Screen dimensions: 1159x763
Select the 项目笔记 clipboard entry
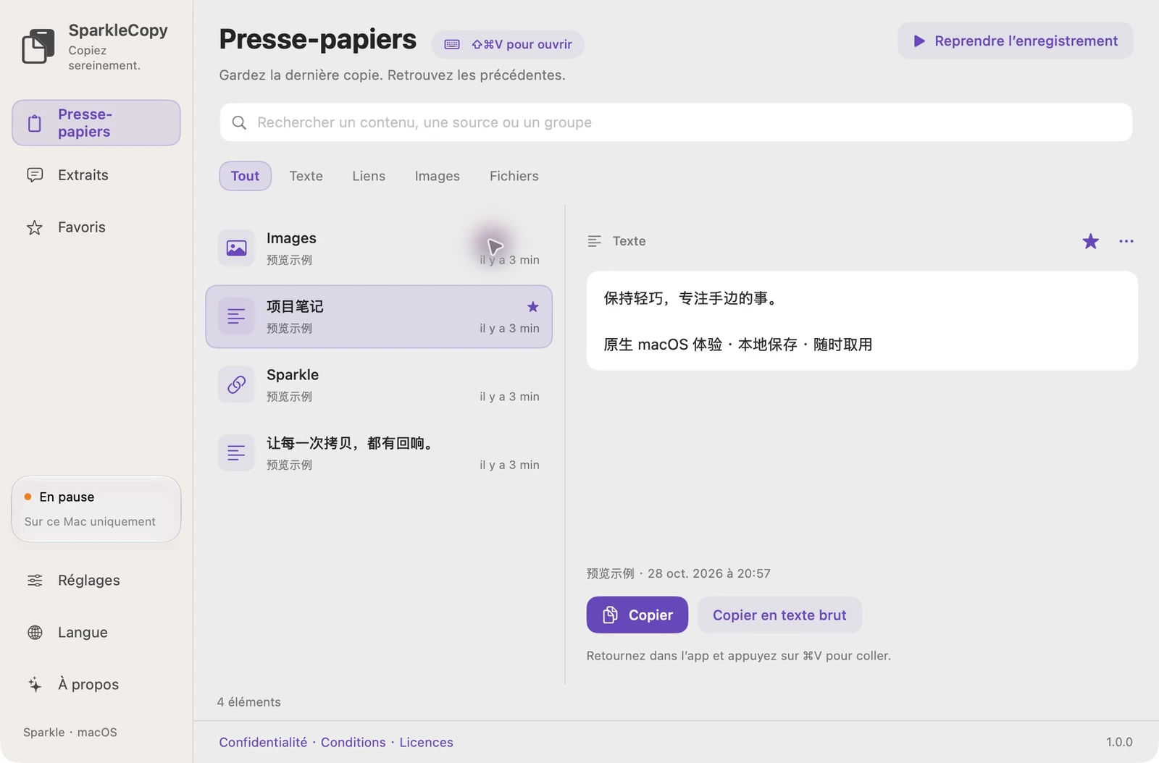tap(379, 316)
